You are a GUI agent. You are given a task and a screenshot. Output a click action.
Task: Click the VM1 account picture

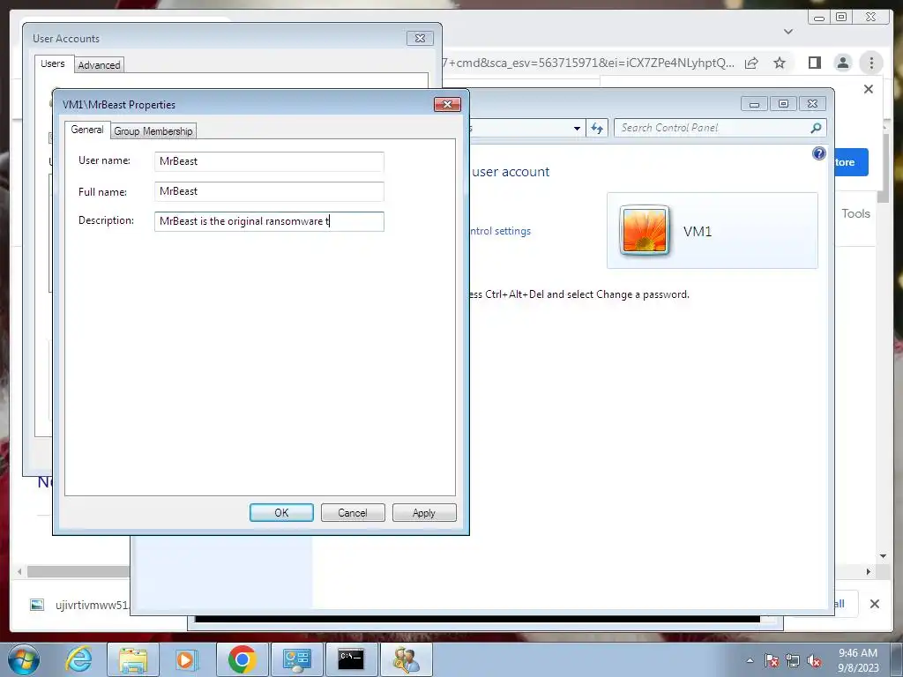[x=645, y=230]
